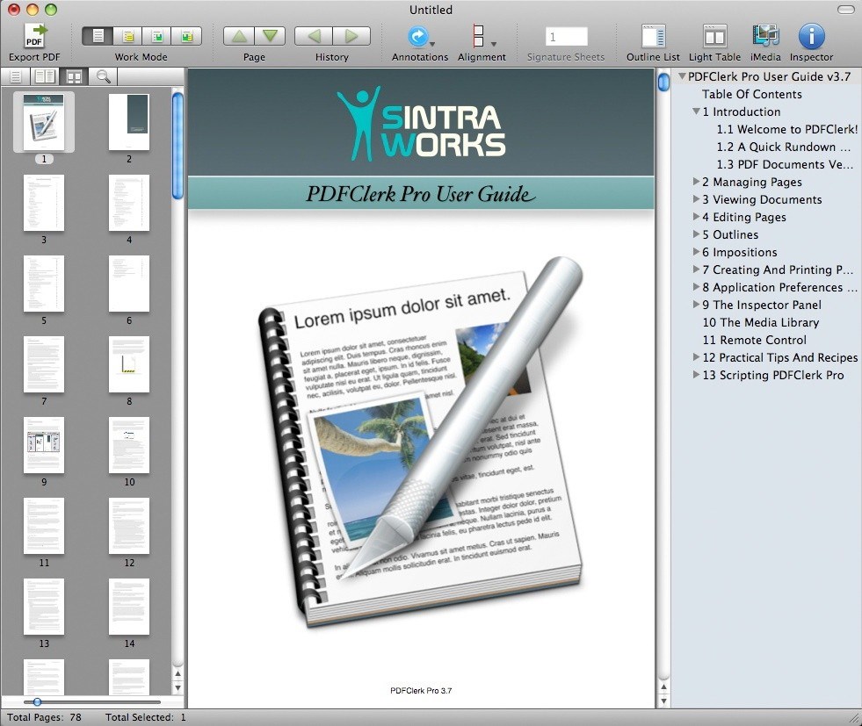The image size is (862, 726).
Task: Select page 14 thumbnail
Action: pos(129,607)
